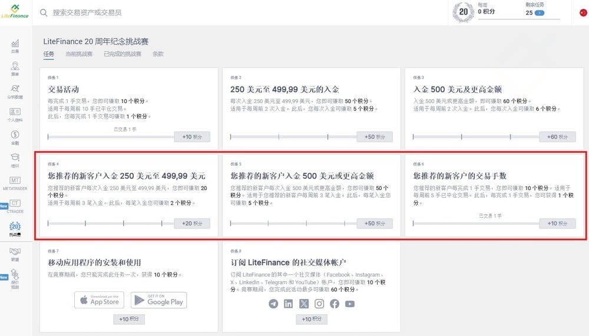Click the search magnifier icon
The image size is (589, 336).
tap(44, 13)
